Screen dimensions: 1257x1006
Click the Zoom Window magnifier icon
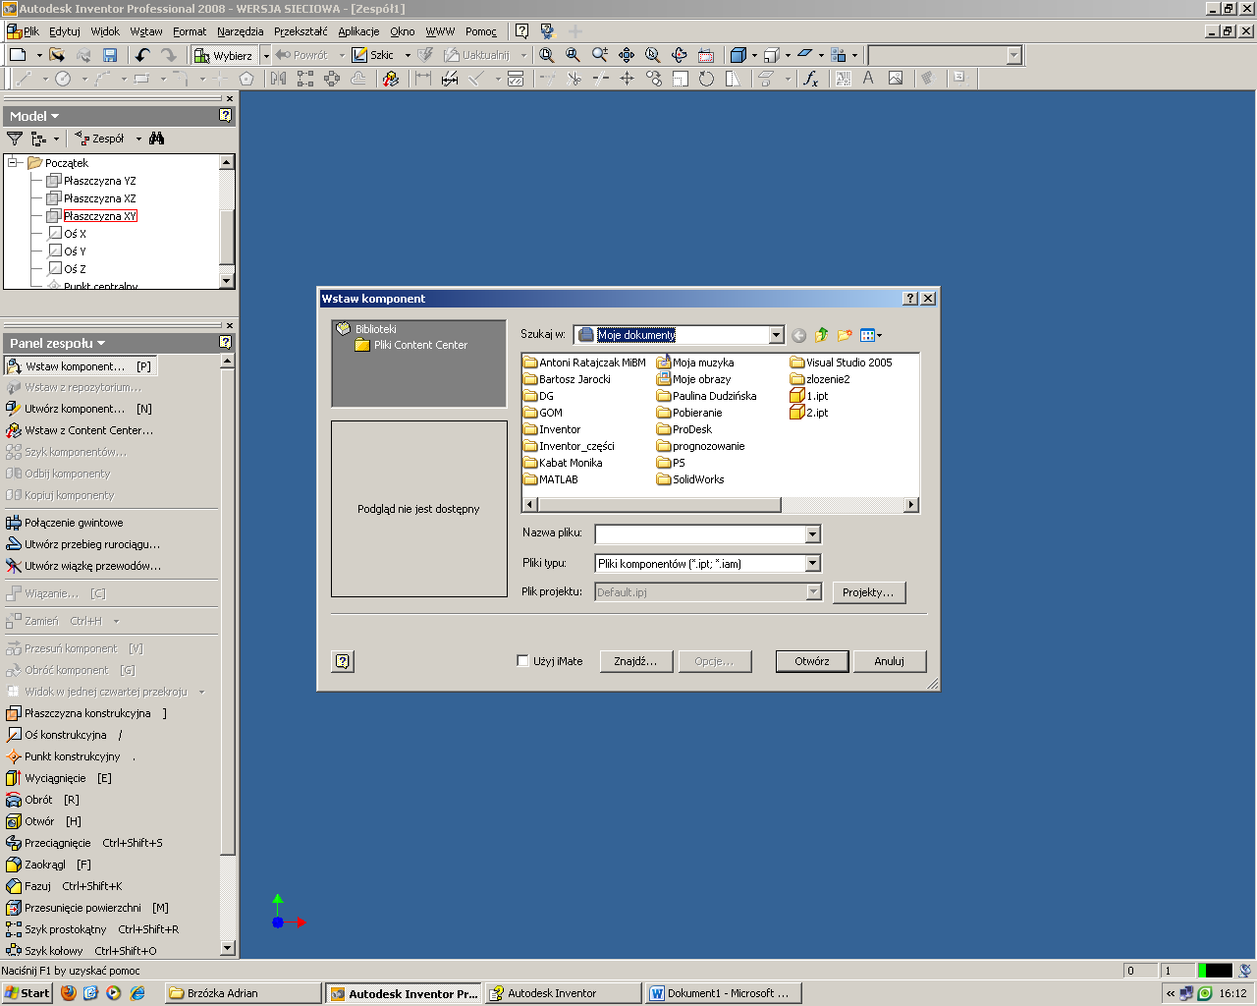coord(574,55)
